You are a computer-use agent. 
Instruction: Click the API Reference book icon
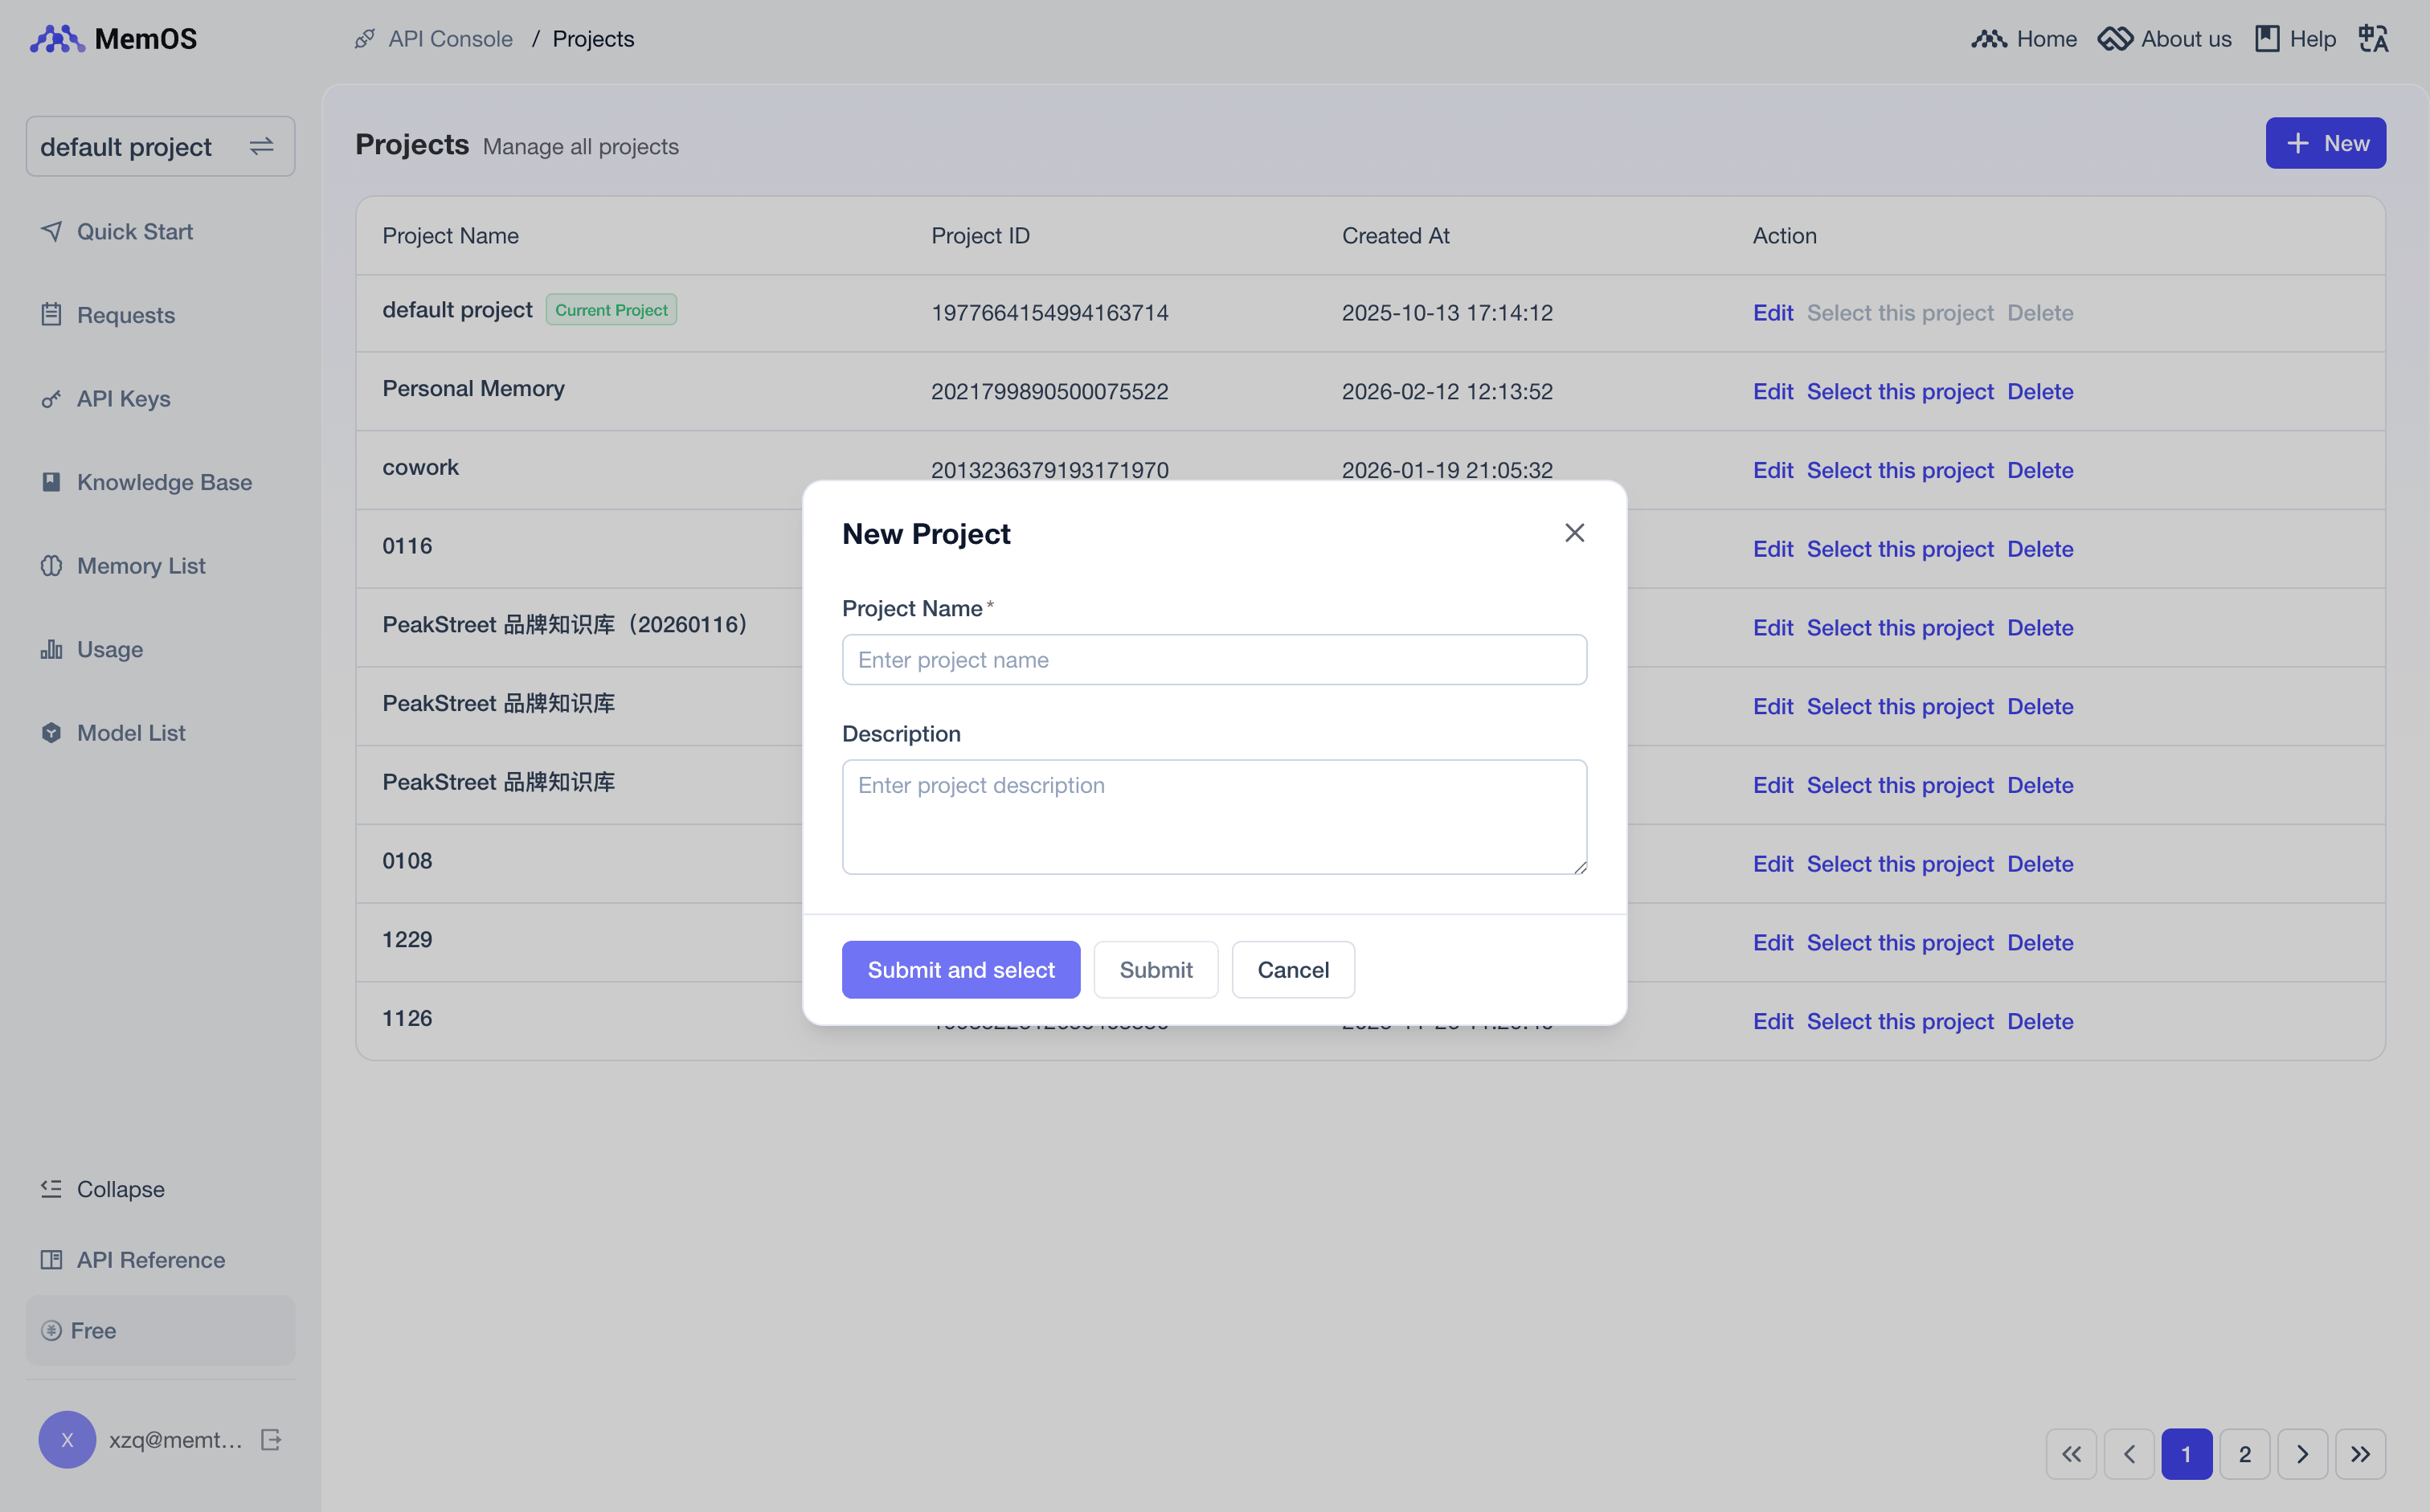(x=52, y=1260)
